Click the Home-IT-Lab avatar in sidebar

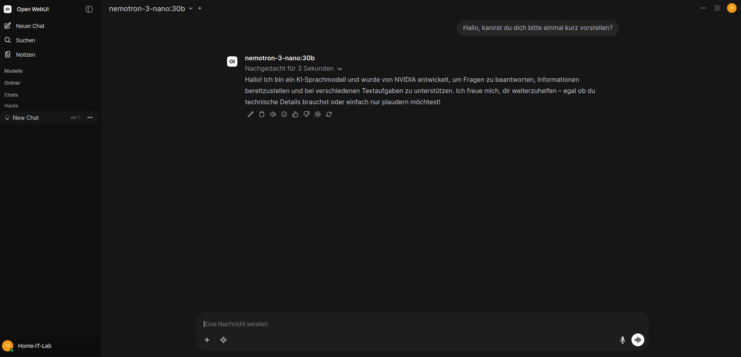tap(8, 346)
